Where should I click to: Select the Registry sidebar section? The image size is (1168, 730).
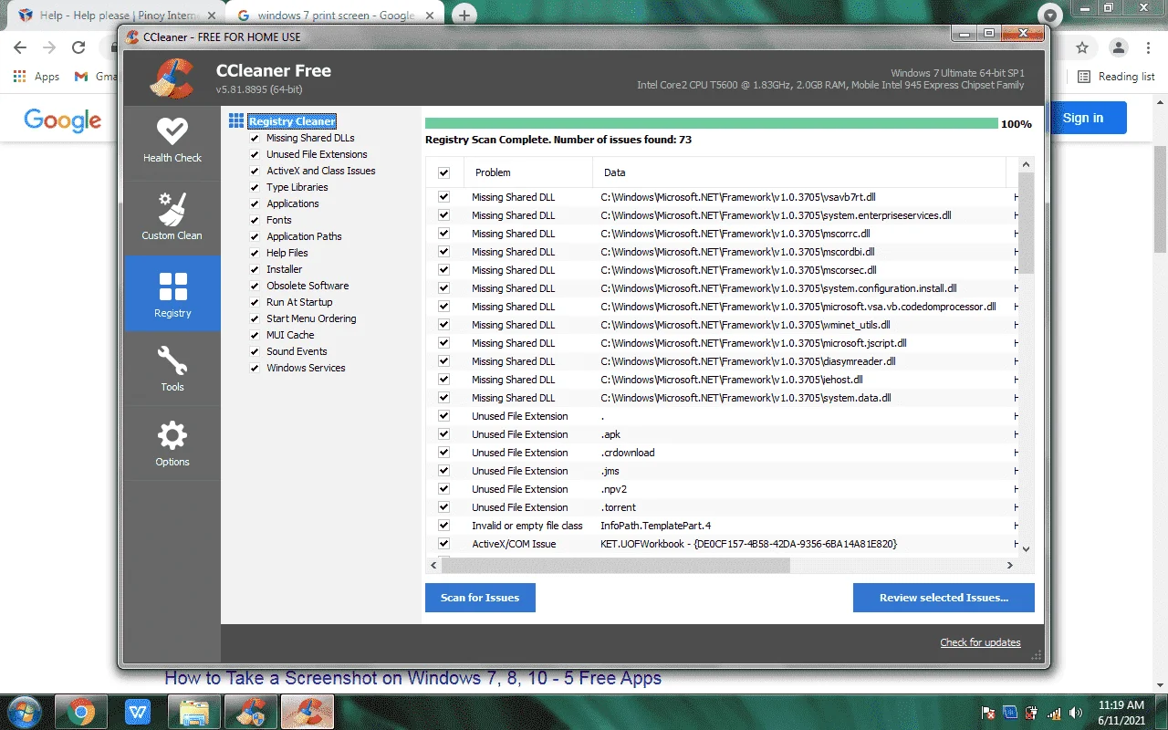[x=172, y=293]
